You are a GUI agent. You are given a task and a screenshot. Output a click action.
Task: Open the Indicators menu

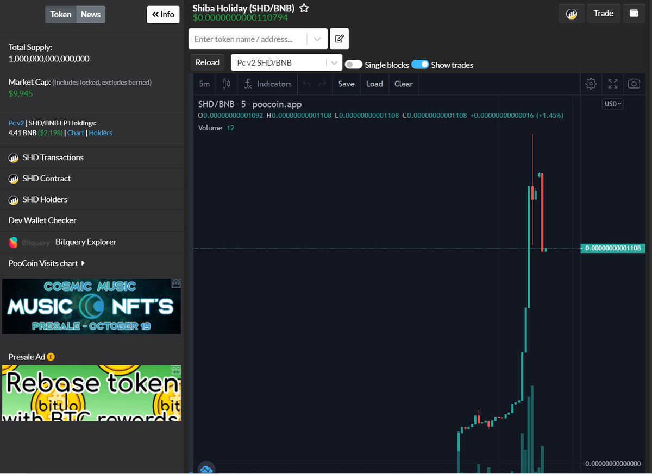pyautogui.click(x=268, y=84)
